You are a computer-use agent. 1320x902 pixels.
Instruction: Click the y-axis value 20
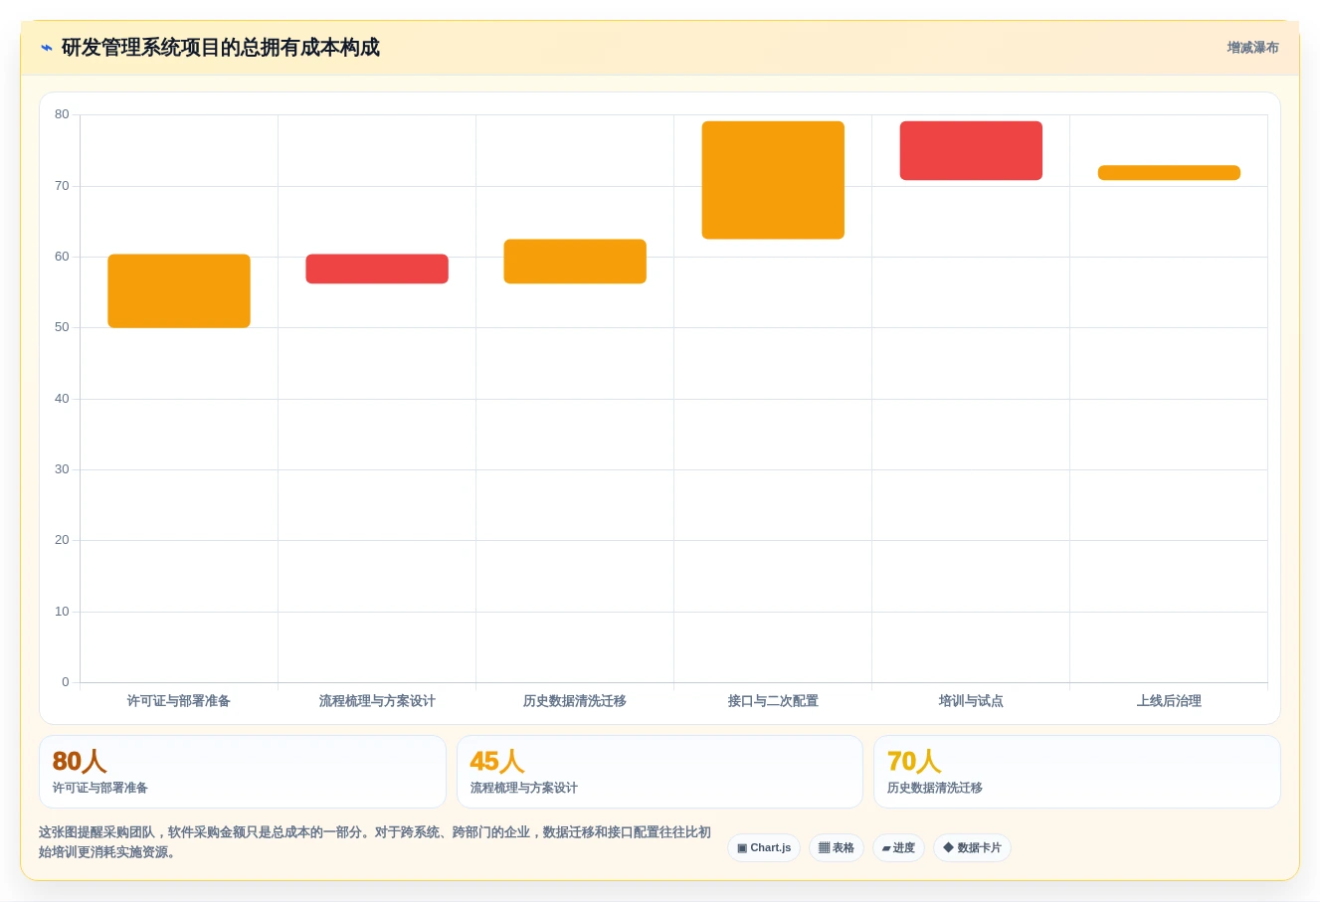(x=62, y=540)
